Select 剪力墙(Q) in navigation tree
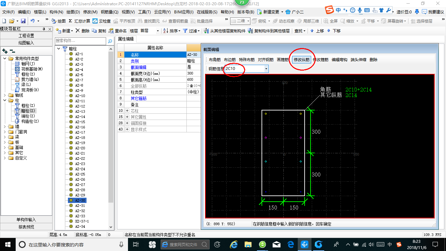The height and width of the screenshot is (251, 446). point(30,79)
